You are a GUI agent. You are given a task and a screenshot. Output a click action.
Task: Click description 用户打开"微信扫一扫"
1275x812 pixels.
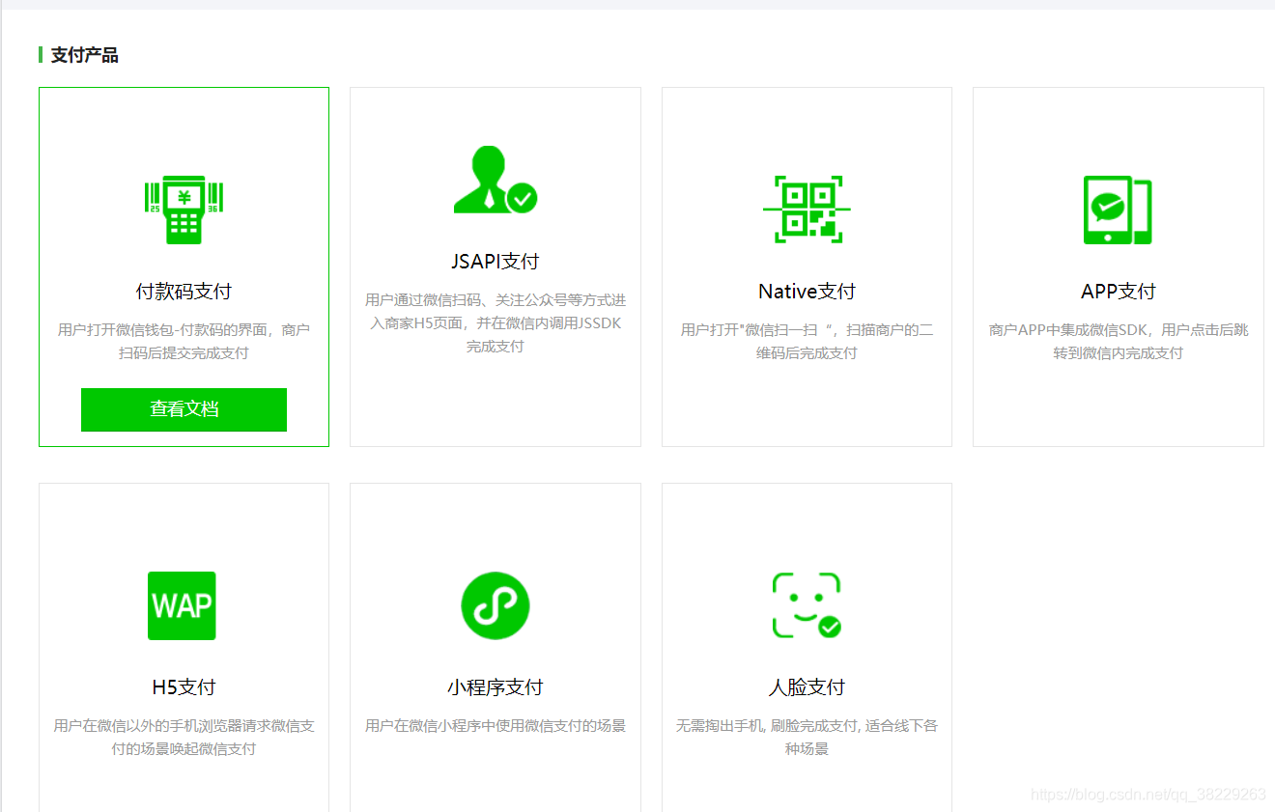[807, 342]
